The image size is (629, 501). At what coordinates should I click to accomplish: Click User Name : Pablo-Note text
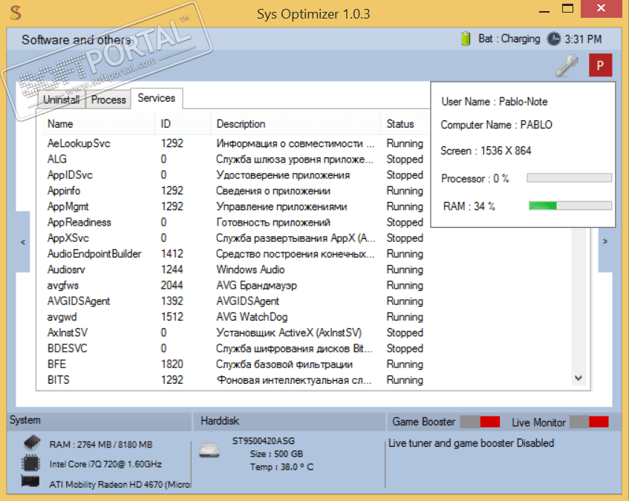pos(495,102)
